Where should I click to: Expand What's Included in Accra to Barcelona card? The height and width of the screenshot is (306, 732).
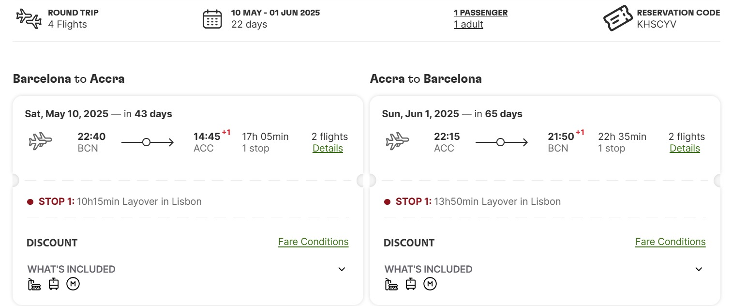coord(699,269)
